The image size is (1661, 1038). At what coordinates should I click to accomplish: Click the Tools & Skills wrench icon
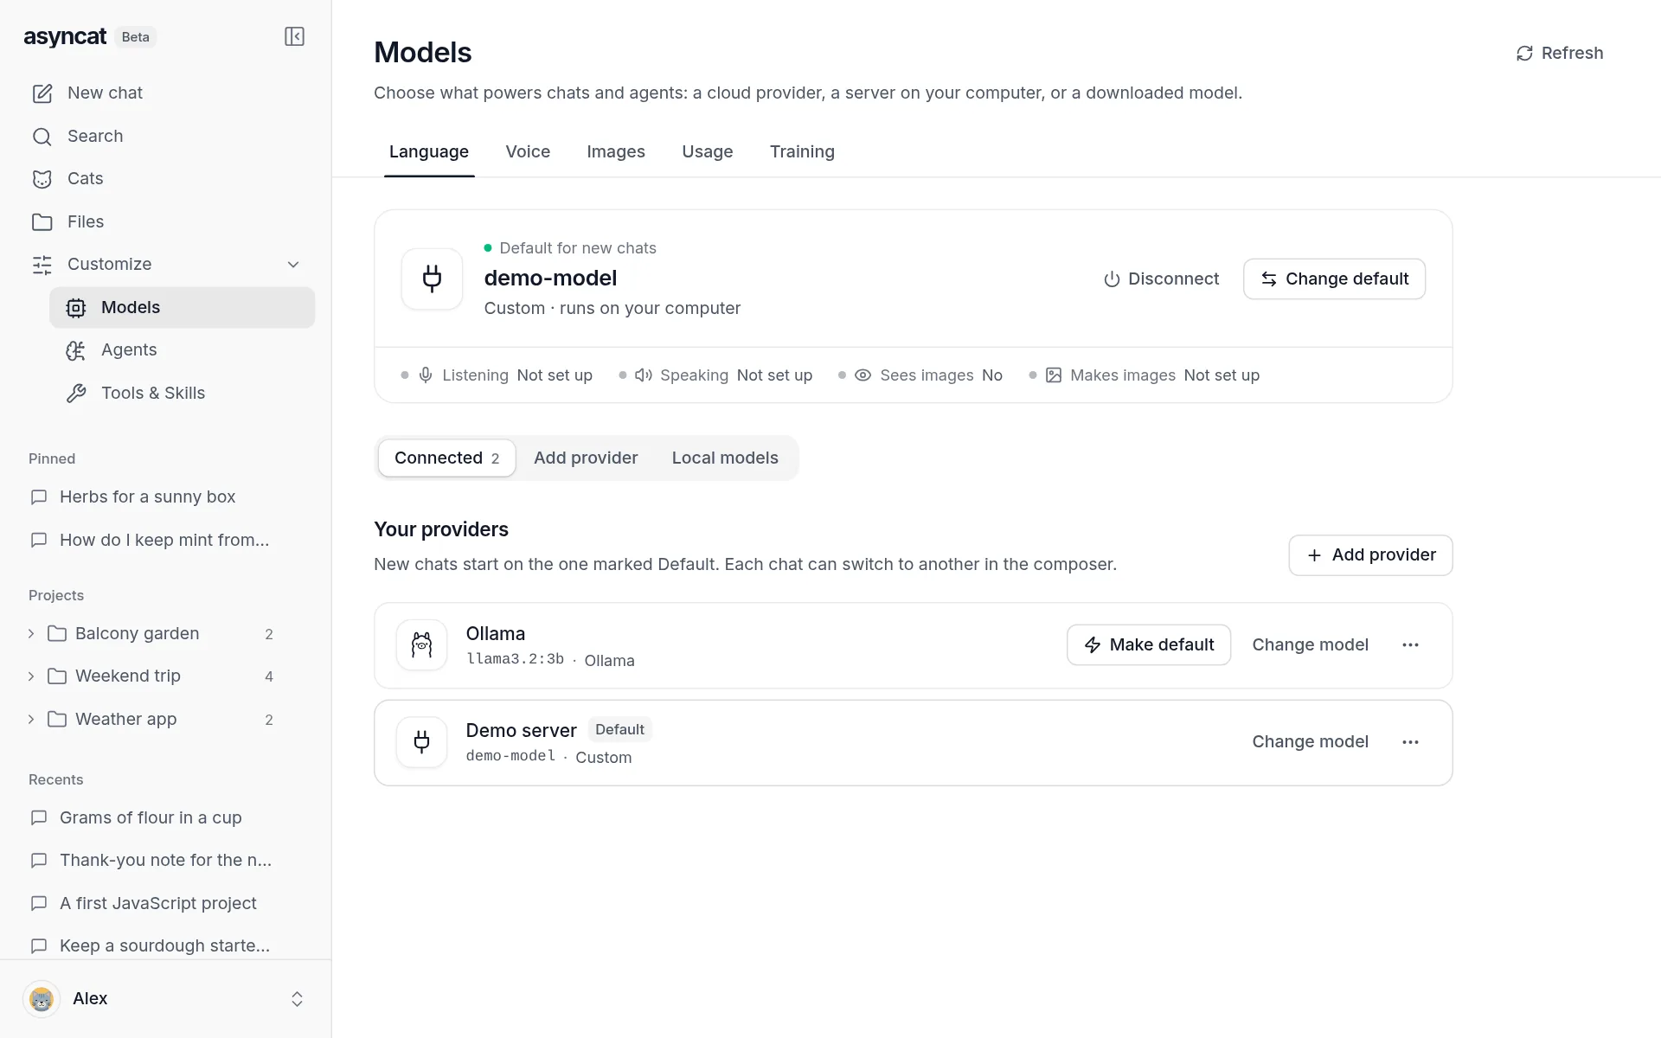(x=76, y=394)
